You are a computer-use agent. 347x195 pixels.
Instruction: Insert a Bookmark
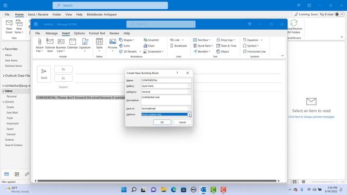tap(178, 45)
